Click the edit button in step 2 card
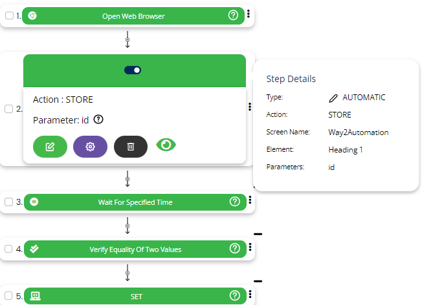The image size is (422, 305). pos(50,147)
